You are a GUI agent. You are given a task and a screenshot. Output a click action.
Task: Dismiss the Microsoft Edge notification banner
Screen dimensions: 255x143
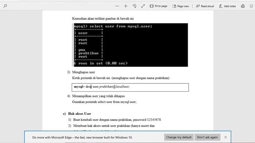click(226, 137)
